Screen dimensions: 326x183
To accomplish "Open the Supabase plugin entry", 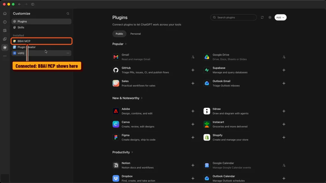I will coord(245,70).
